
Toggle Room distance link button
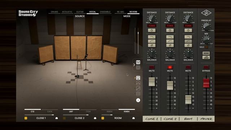(x=188, y=30)
